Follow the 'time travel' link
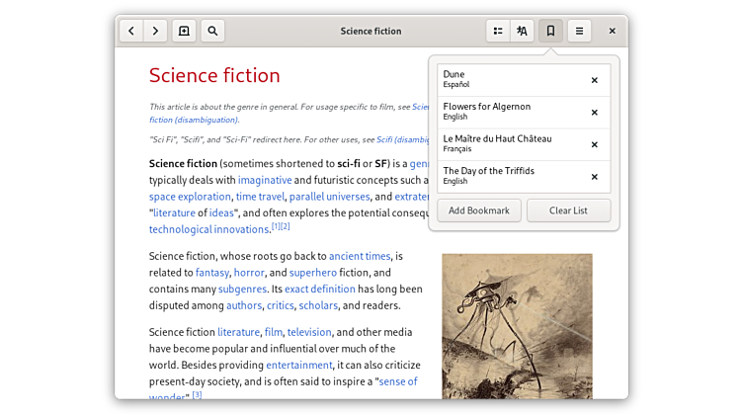 [x=260, y=197]
